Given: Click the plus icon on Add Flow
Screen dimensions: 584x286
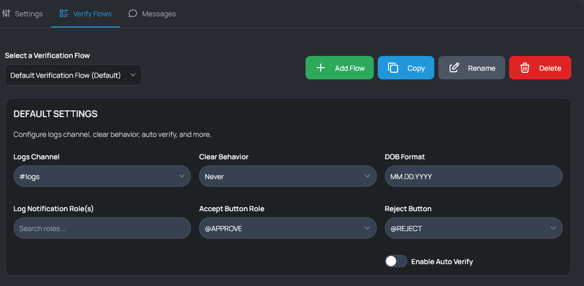Looking at the screenshot, I should tap(320, 68).
